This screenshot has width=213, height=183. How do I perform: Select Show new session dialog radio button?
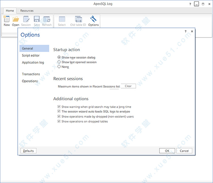click(59, 57)
